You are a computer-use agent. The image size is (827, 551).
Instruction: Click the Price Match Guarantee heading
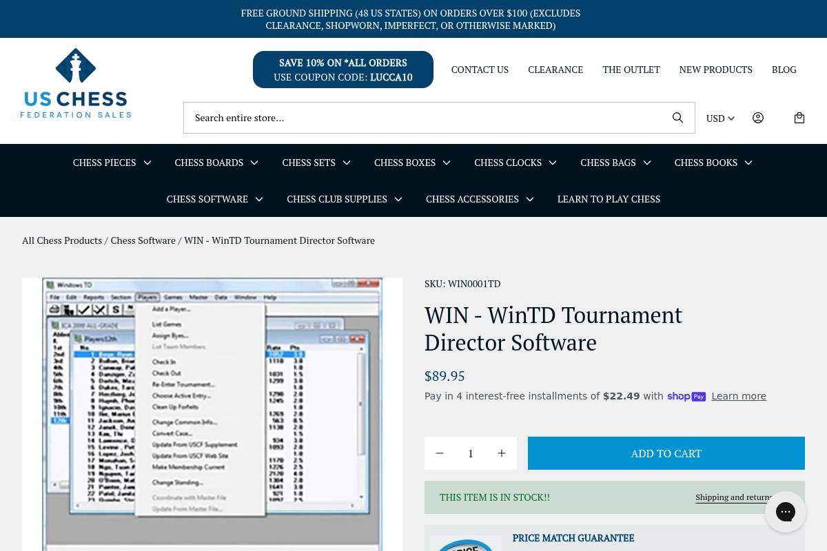tap(573, 539)
